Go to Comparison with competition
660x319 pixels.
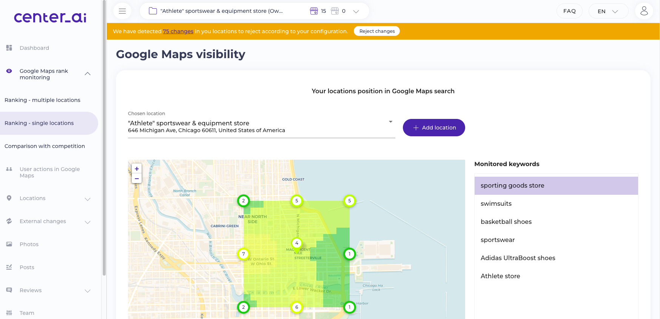pyautogui.click(x=45, y=146)
